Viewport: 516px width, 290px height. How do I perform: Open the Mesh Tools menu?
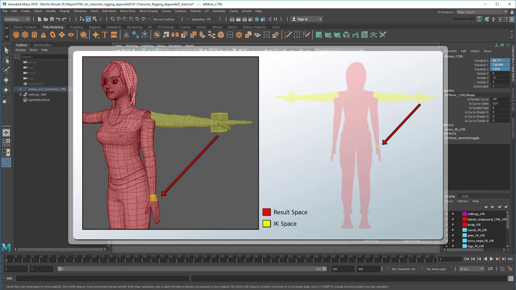pyautogui.click(x=127, y=11)
